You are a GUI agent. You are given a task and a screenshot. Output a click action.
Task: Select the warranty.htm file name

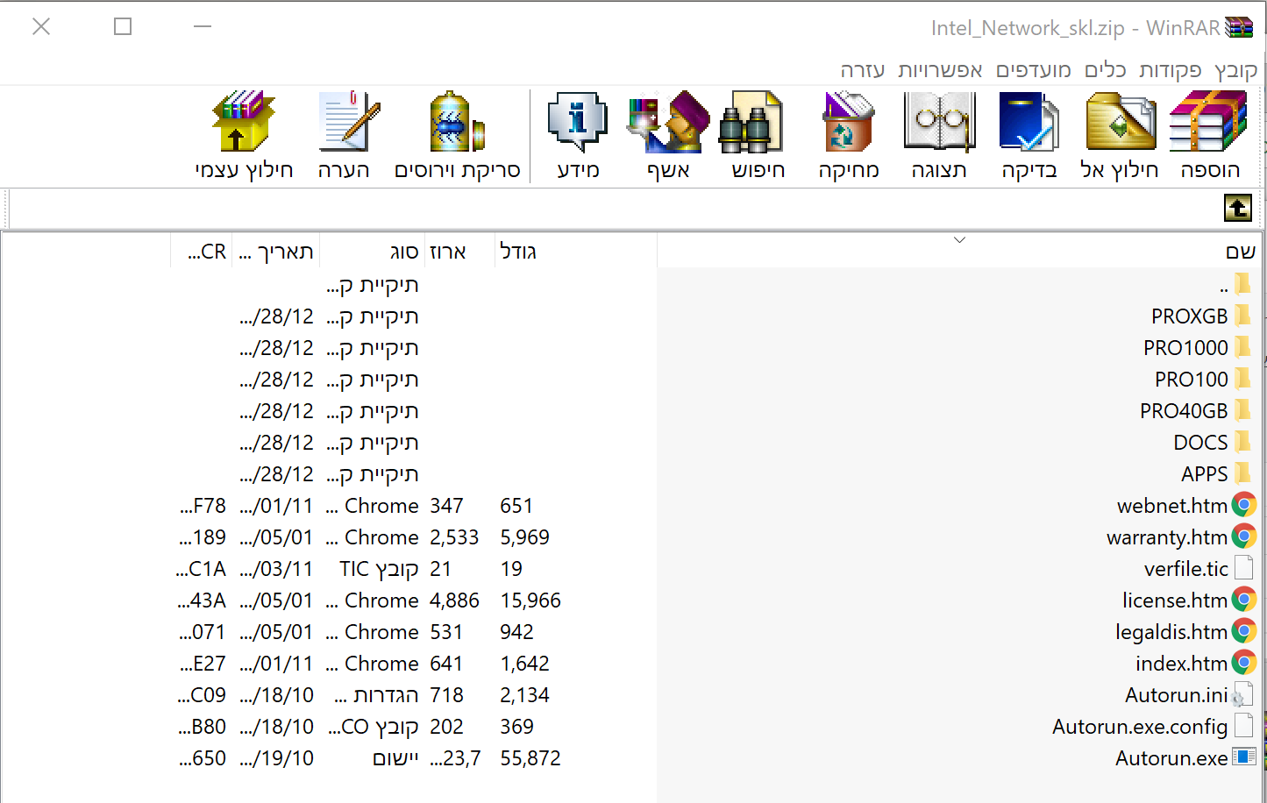click(1167, 537)
